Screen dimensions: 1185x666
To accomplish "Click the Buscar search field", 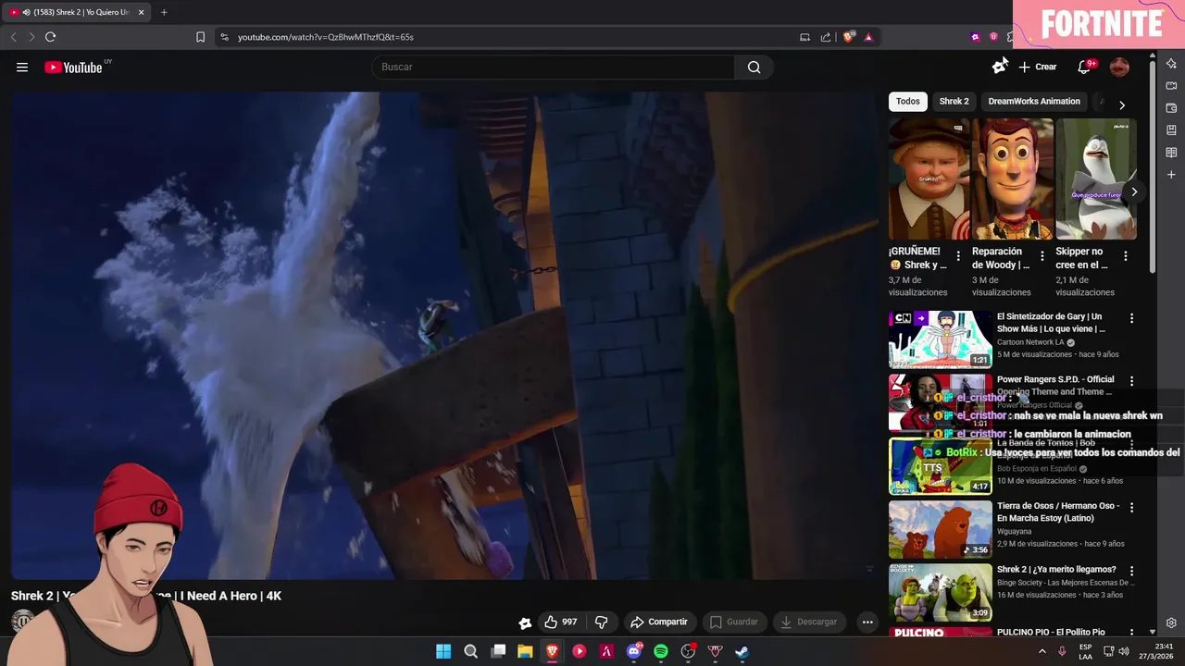I will (553, 67).
